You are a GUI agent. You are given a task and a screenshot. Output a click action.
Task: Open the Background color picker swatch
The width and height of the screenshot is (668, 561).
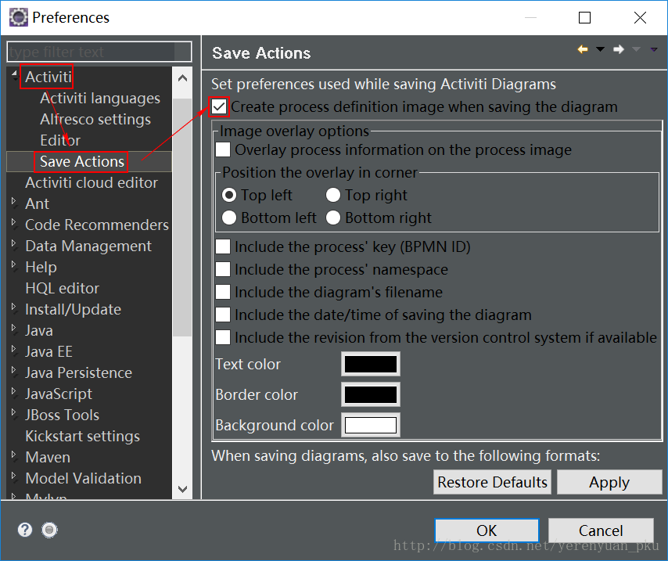(371, 425)
